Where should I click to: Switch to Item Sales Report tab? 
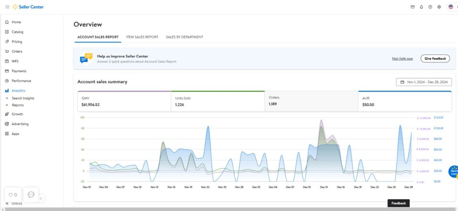click(x=142, y=37)
